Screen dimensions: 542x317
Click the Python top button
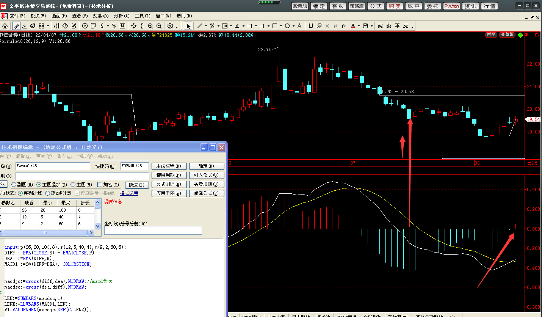point(451,6)
